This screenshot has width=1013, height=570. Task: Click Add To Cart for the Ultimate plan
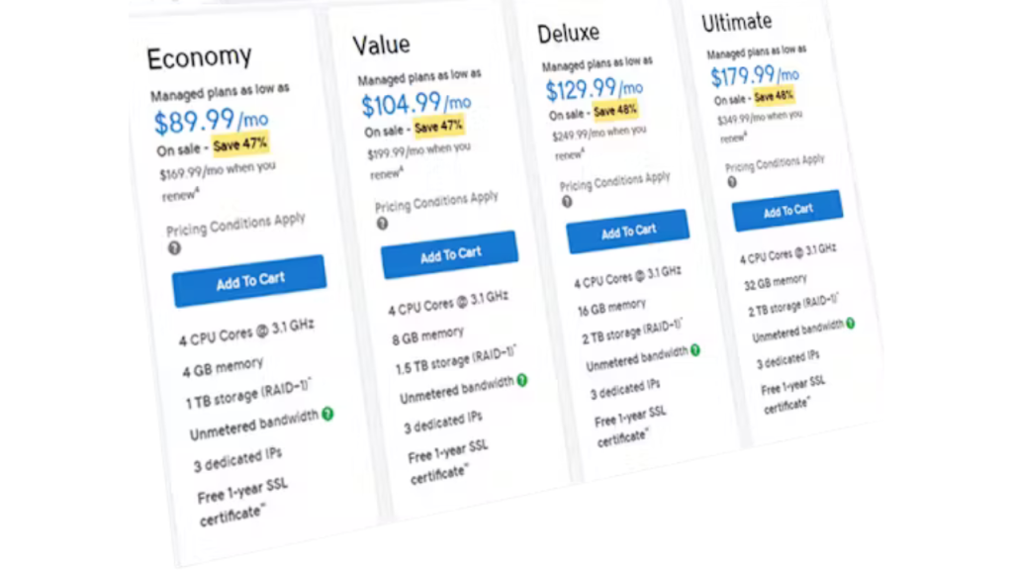coord(787,210)
